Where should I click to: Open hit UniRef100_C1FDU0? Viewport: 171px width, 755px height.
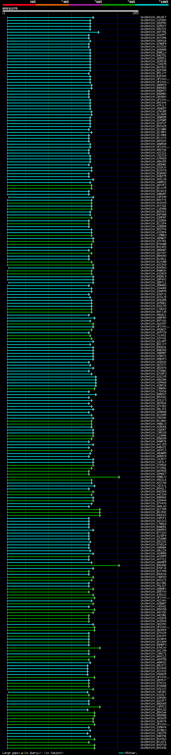point(153,20)
